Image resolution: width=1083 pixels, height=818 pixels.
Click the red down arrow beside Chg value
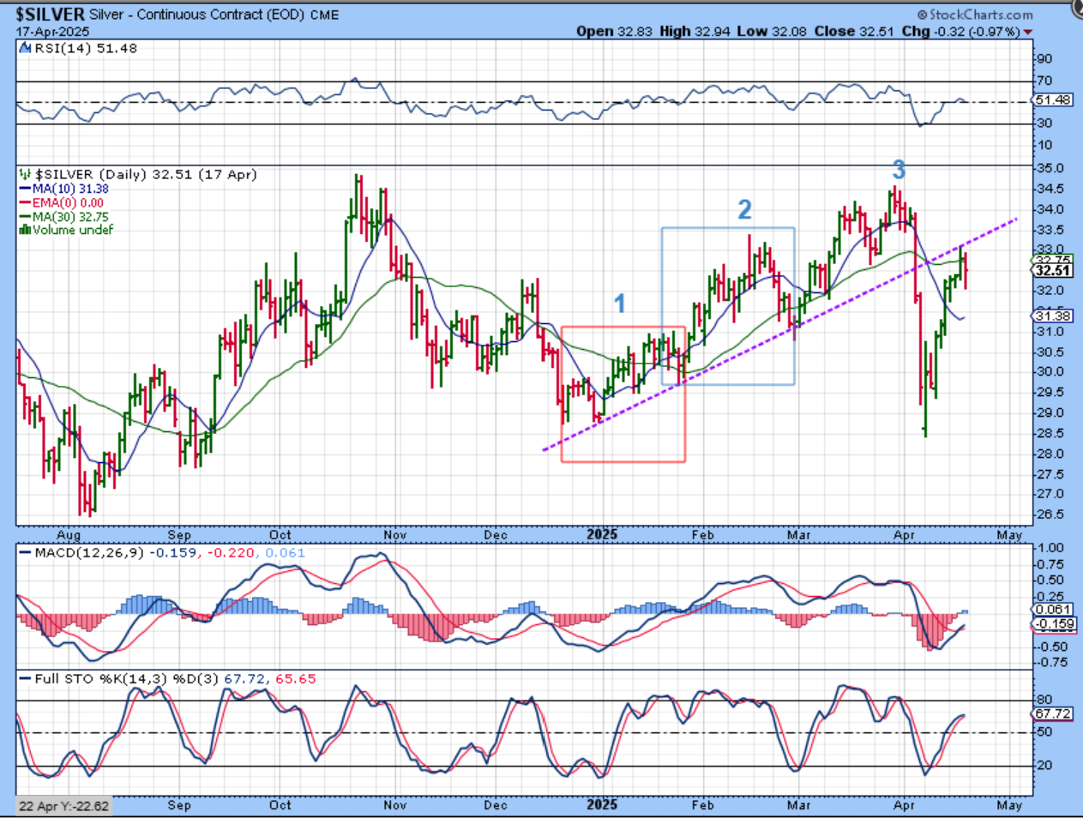[x=1027, y=33]
